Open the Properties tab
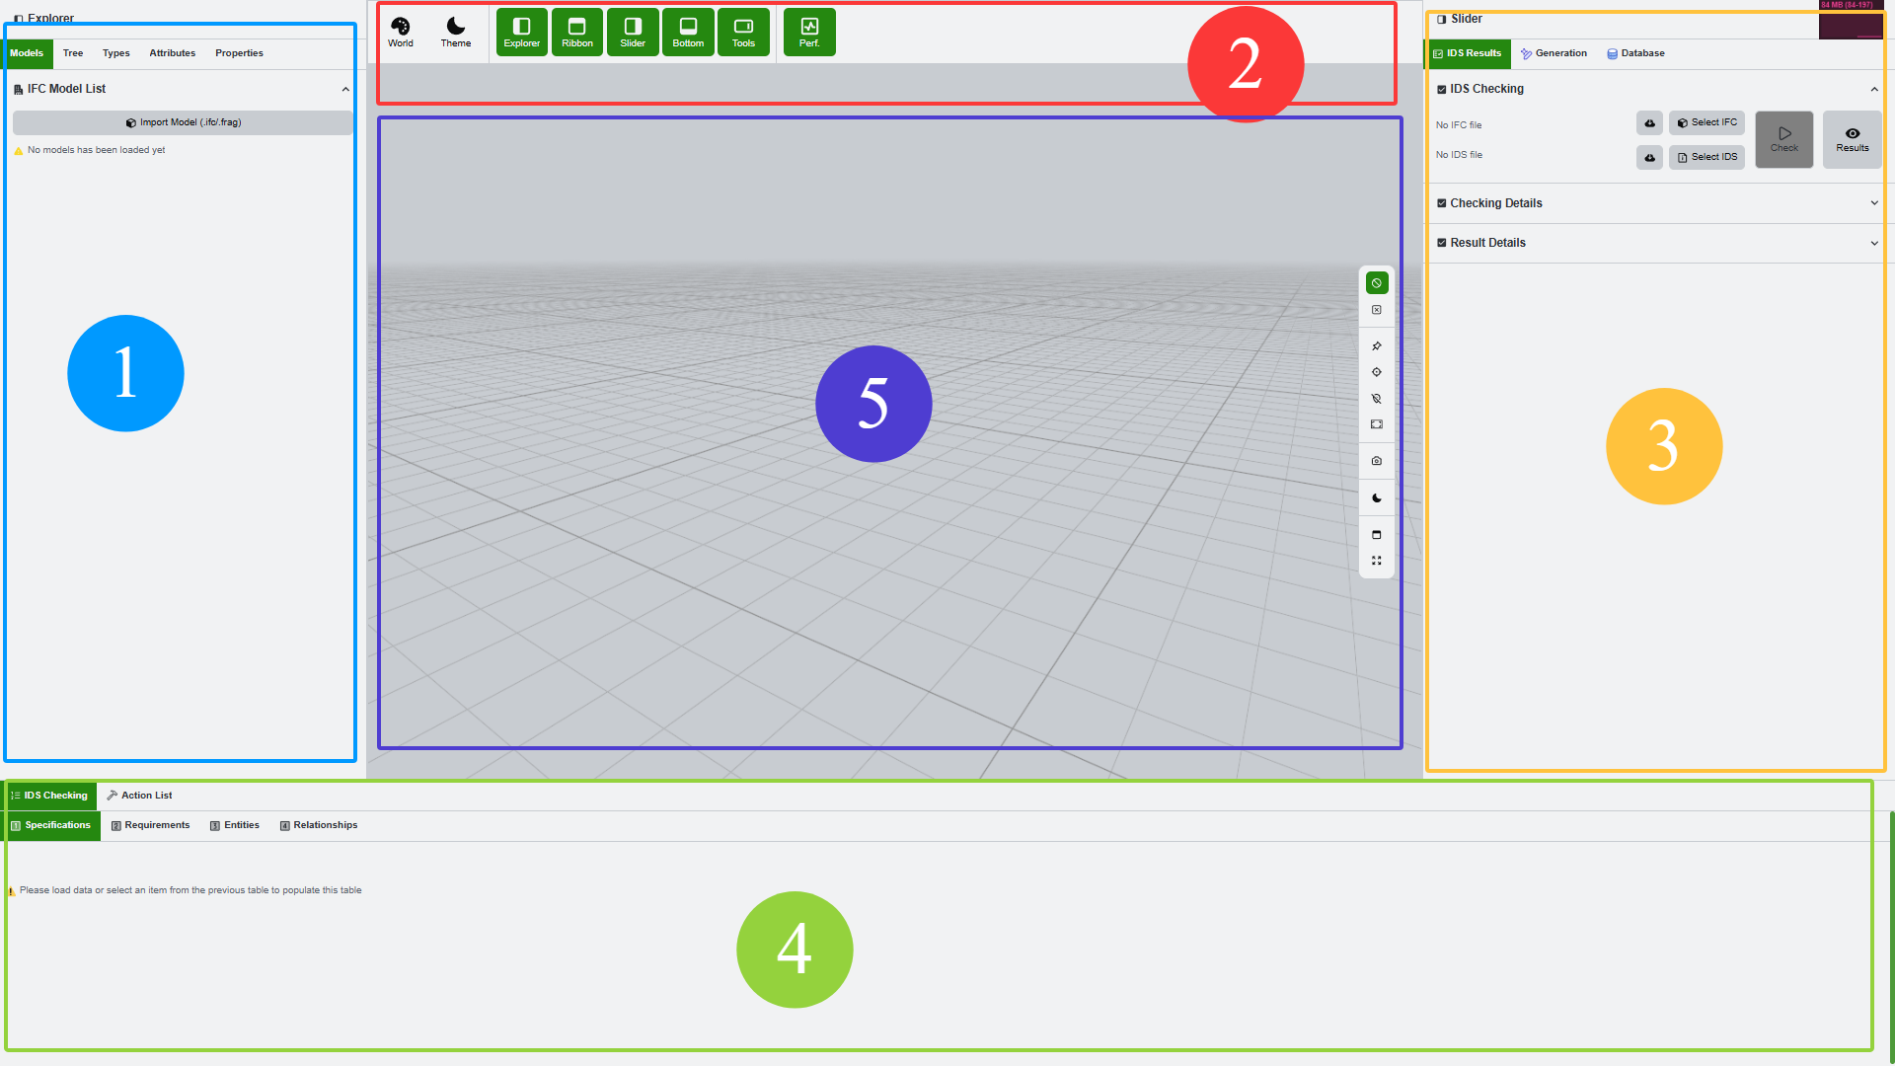 pos(239,53)
